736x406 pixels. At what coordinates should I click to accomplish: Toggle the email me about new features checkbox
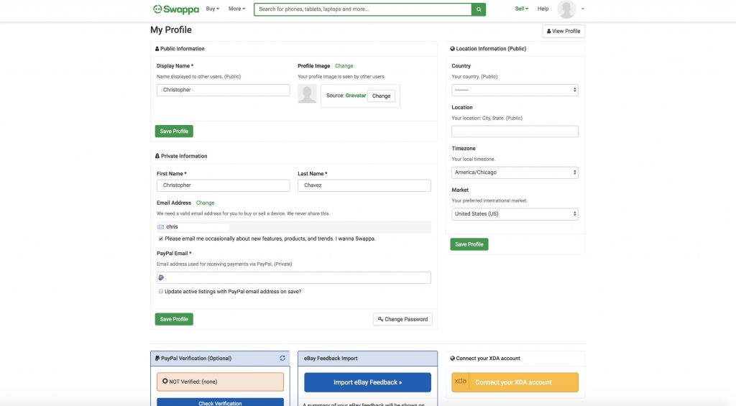(161, 239)
